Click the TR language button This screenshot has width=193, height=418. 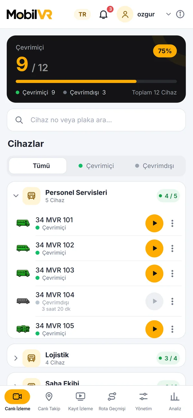(82, 14)
